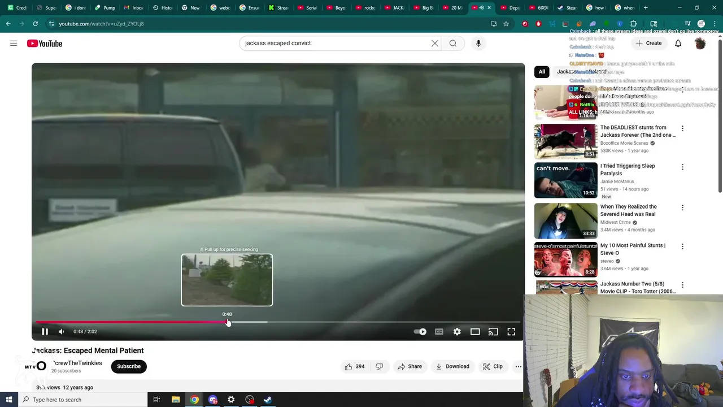The height and width of the screenshot is (407, 723).
Task: Seek the video progress bar scrubber
Action: (228, 322)
